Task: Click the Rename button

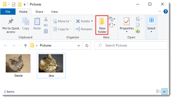Action: 84,29
